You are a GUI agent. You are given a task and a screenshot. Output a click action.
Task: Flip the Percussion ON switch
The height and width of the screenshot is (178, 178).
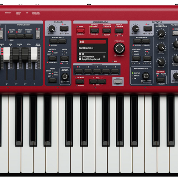pyautogui.click(x=38, y=35)
